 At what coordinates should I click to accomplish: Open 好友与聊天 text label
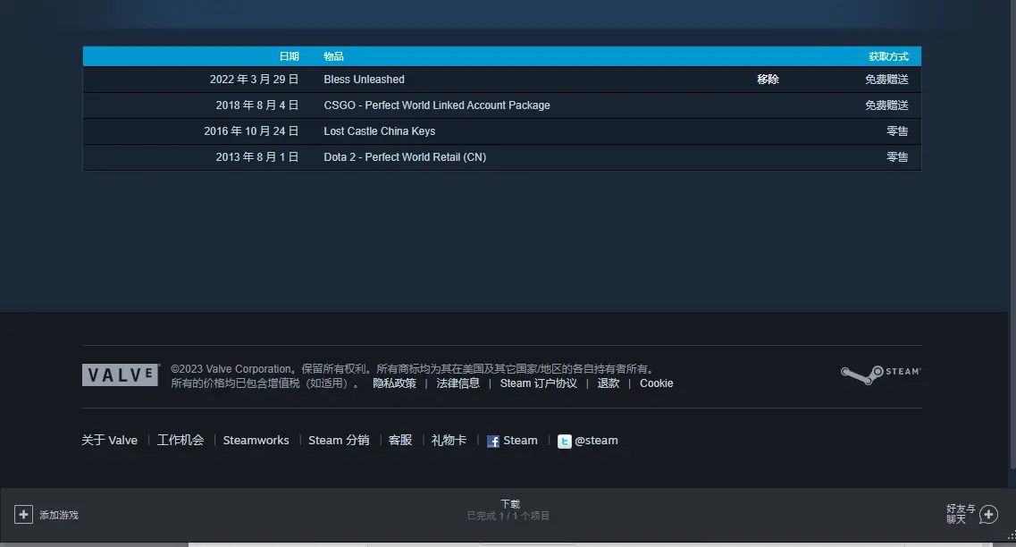961,514
